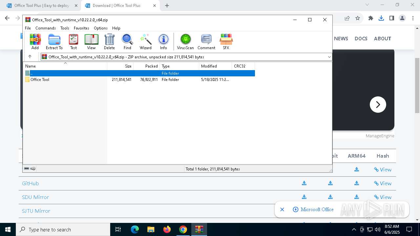
Task: Dismiss the Microsoft Office popup with X
Action: 282,209
